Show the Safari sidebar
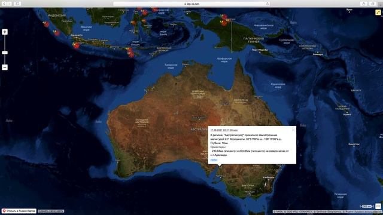 coord(17,4)
